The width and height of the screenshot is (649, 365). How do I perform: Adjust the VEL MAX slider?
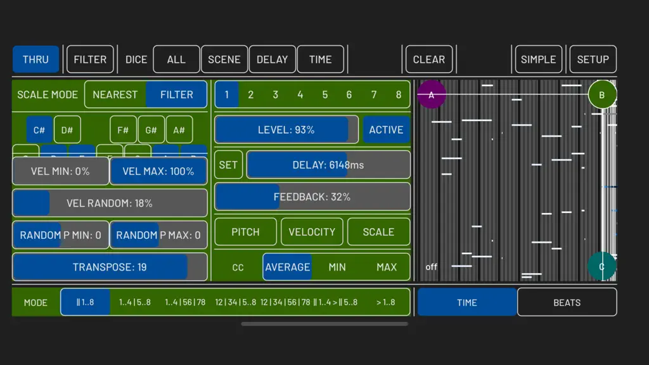click(x=158, y=171)
